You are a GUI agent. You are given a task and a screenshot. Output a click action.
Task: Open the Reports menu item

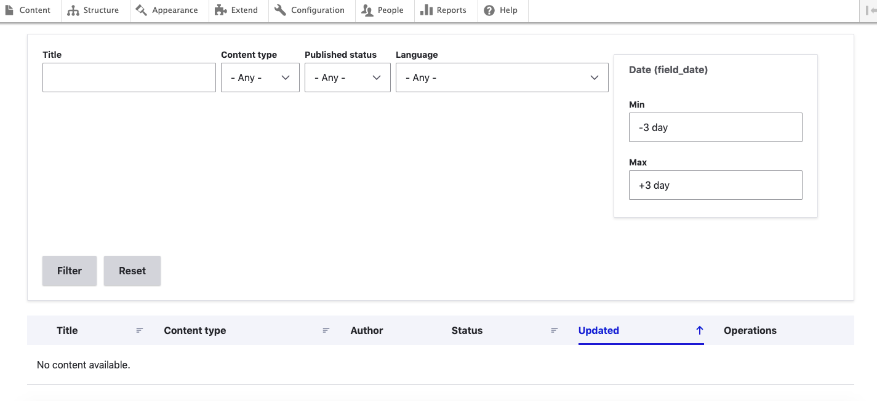pyautogui.click(x=446, y=10)
